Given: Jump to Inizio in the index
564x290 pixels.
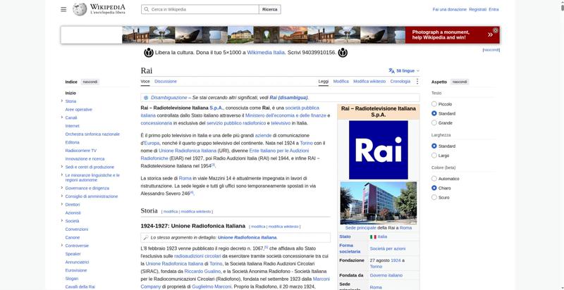Looking at the screenshot, I should [70, 93].
